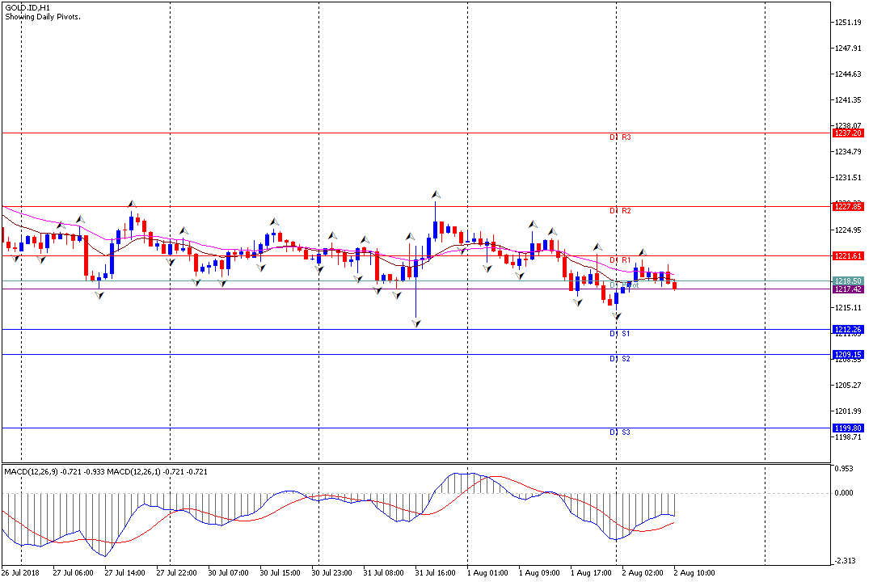This screenshot has height=582, width=873.
Task: Click the 1221.61 red price tag
Action: (848, 256)
